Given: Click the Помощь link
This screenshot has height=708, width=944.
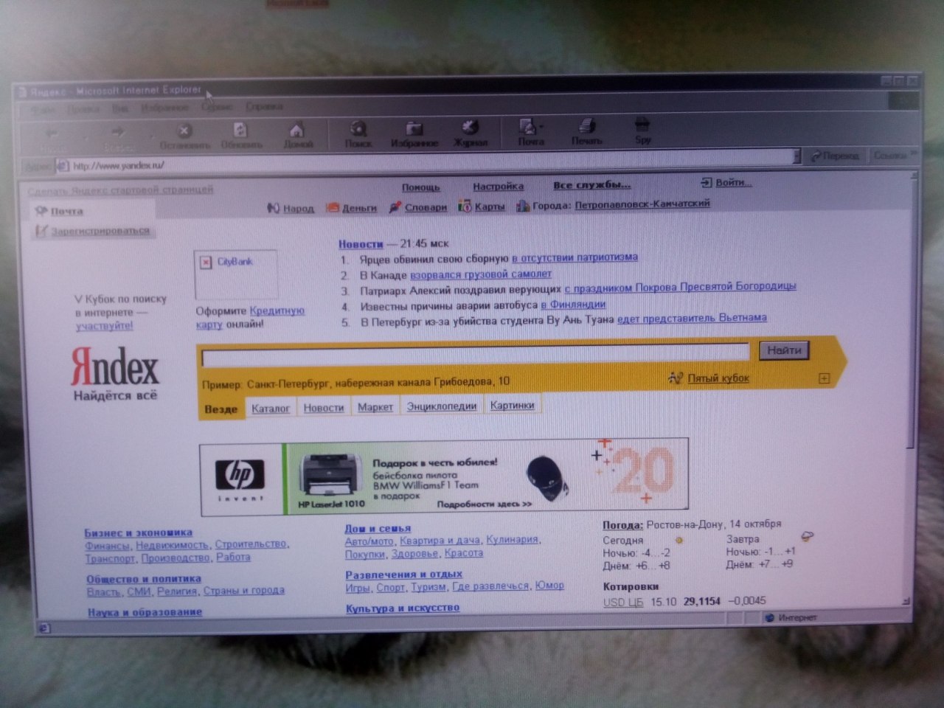Looking at the screenshot, I should click(420, 187).
